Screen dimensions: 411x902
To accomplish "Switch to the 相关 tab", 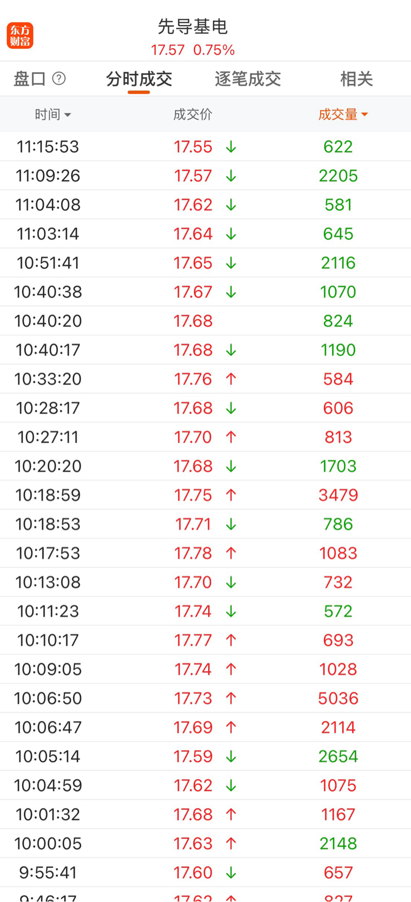I will click(356, 79).
